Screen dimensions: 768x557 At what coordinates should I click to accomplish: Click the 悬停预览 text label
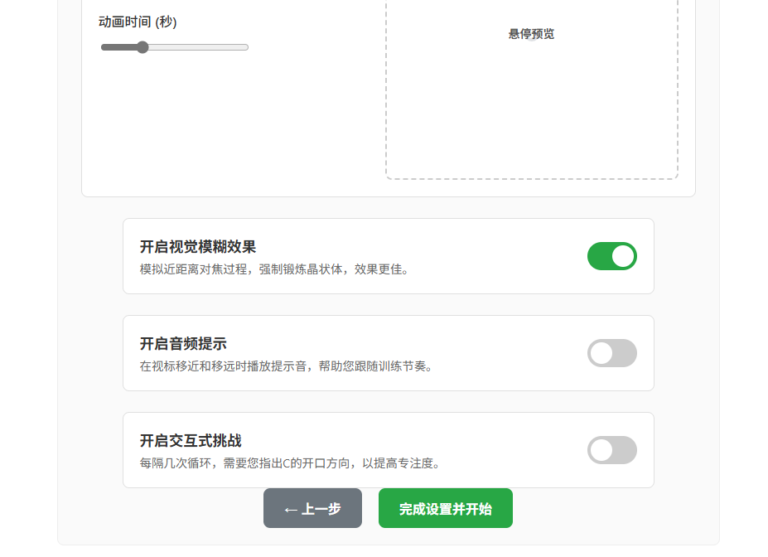tap(531, 34)
